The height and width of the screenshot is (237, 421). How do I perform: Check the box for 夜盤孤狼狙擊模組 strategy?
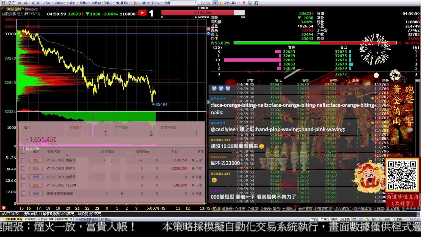click(23, 194)
